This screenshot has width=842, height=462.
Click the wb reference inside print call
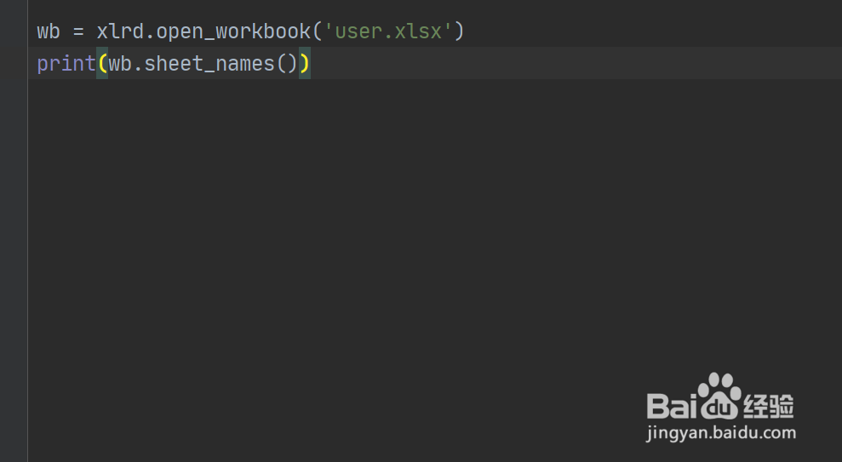pos(120,64)
